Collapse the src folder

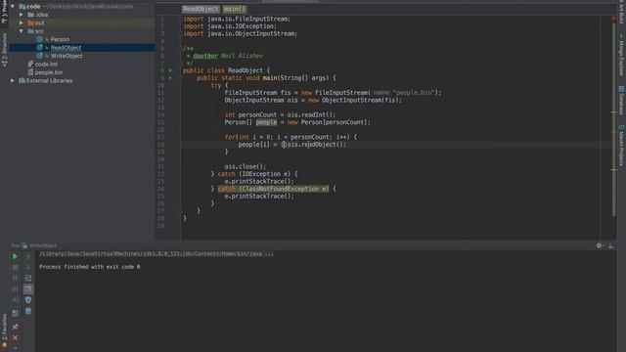tap(22, 31)
